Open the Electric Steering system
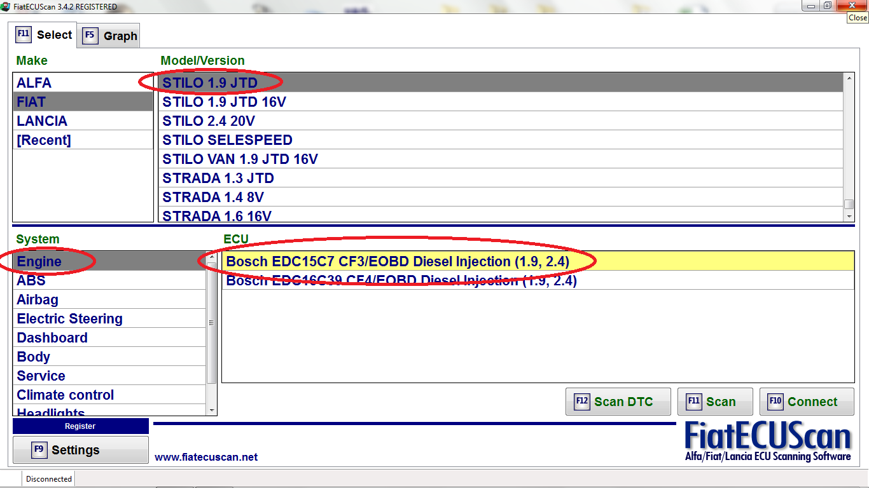This screenshot has width=869, height=488. pyautogui.click(x=109, y=318)
